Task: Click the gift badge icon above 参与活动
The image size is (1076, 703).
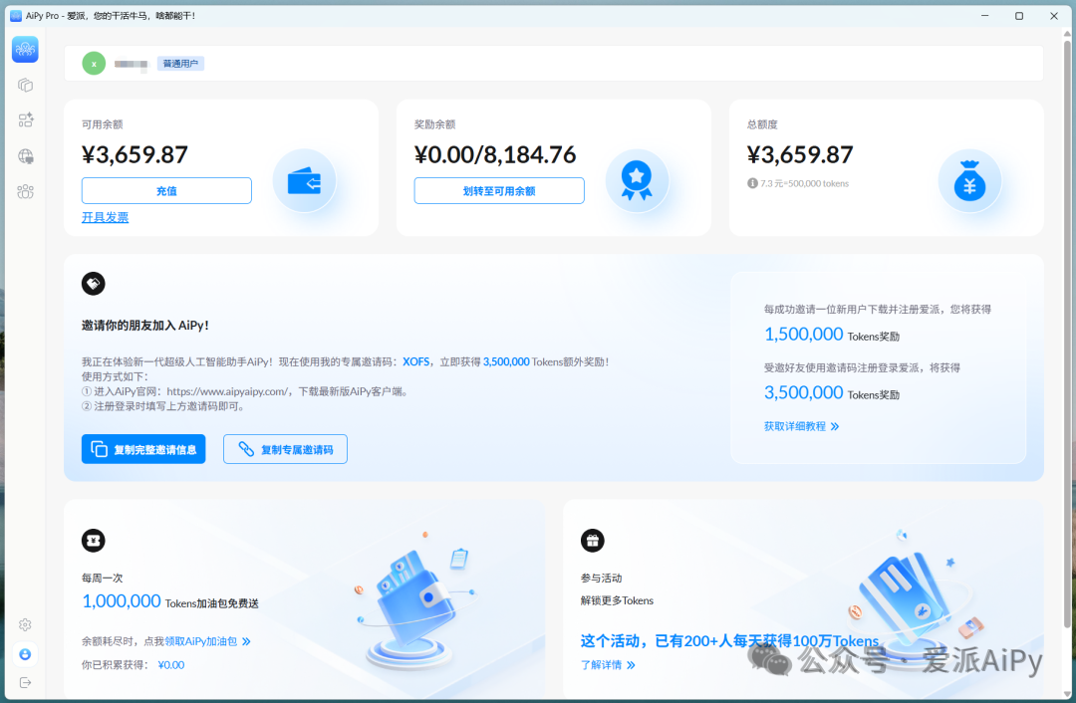Action: (593, 540)
